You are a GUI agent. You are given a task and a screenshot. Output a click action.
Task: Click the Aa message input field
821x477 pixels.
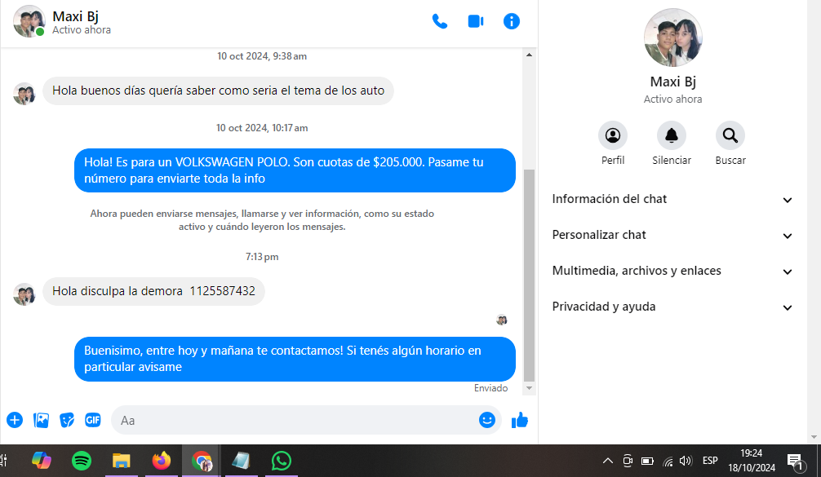(x=294, y=420)
